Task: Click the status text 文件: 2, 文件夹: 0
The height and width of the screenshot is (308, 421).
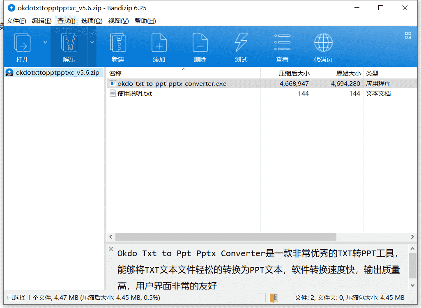Action: (319, 297)
